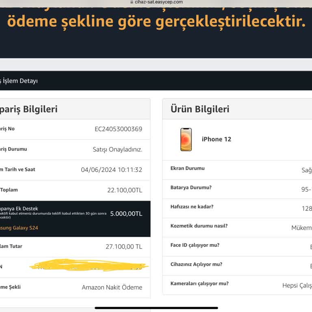Click the Cihazınız Açılıyor mu? label
The height and width of the screenshot is (312, 312).
click(196, 264)
